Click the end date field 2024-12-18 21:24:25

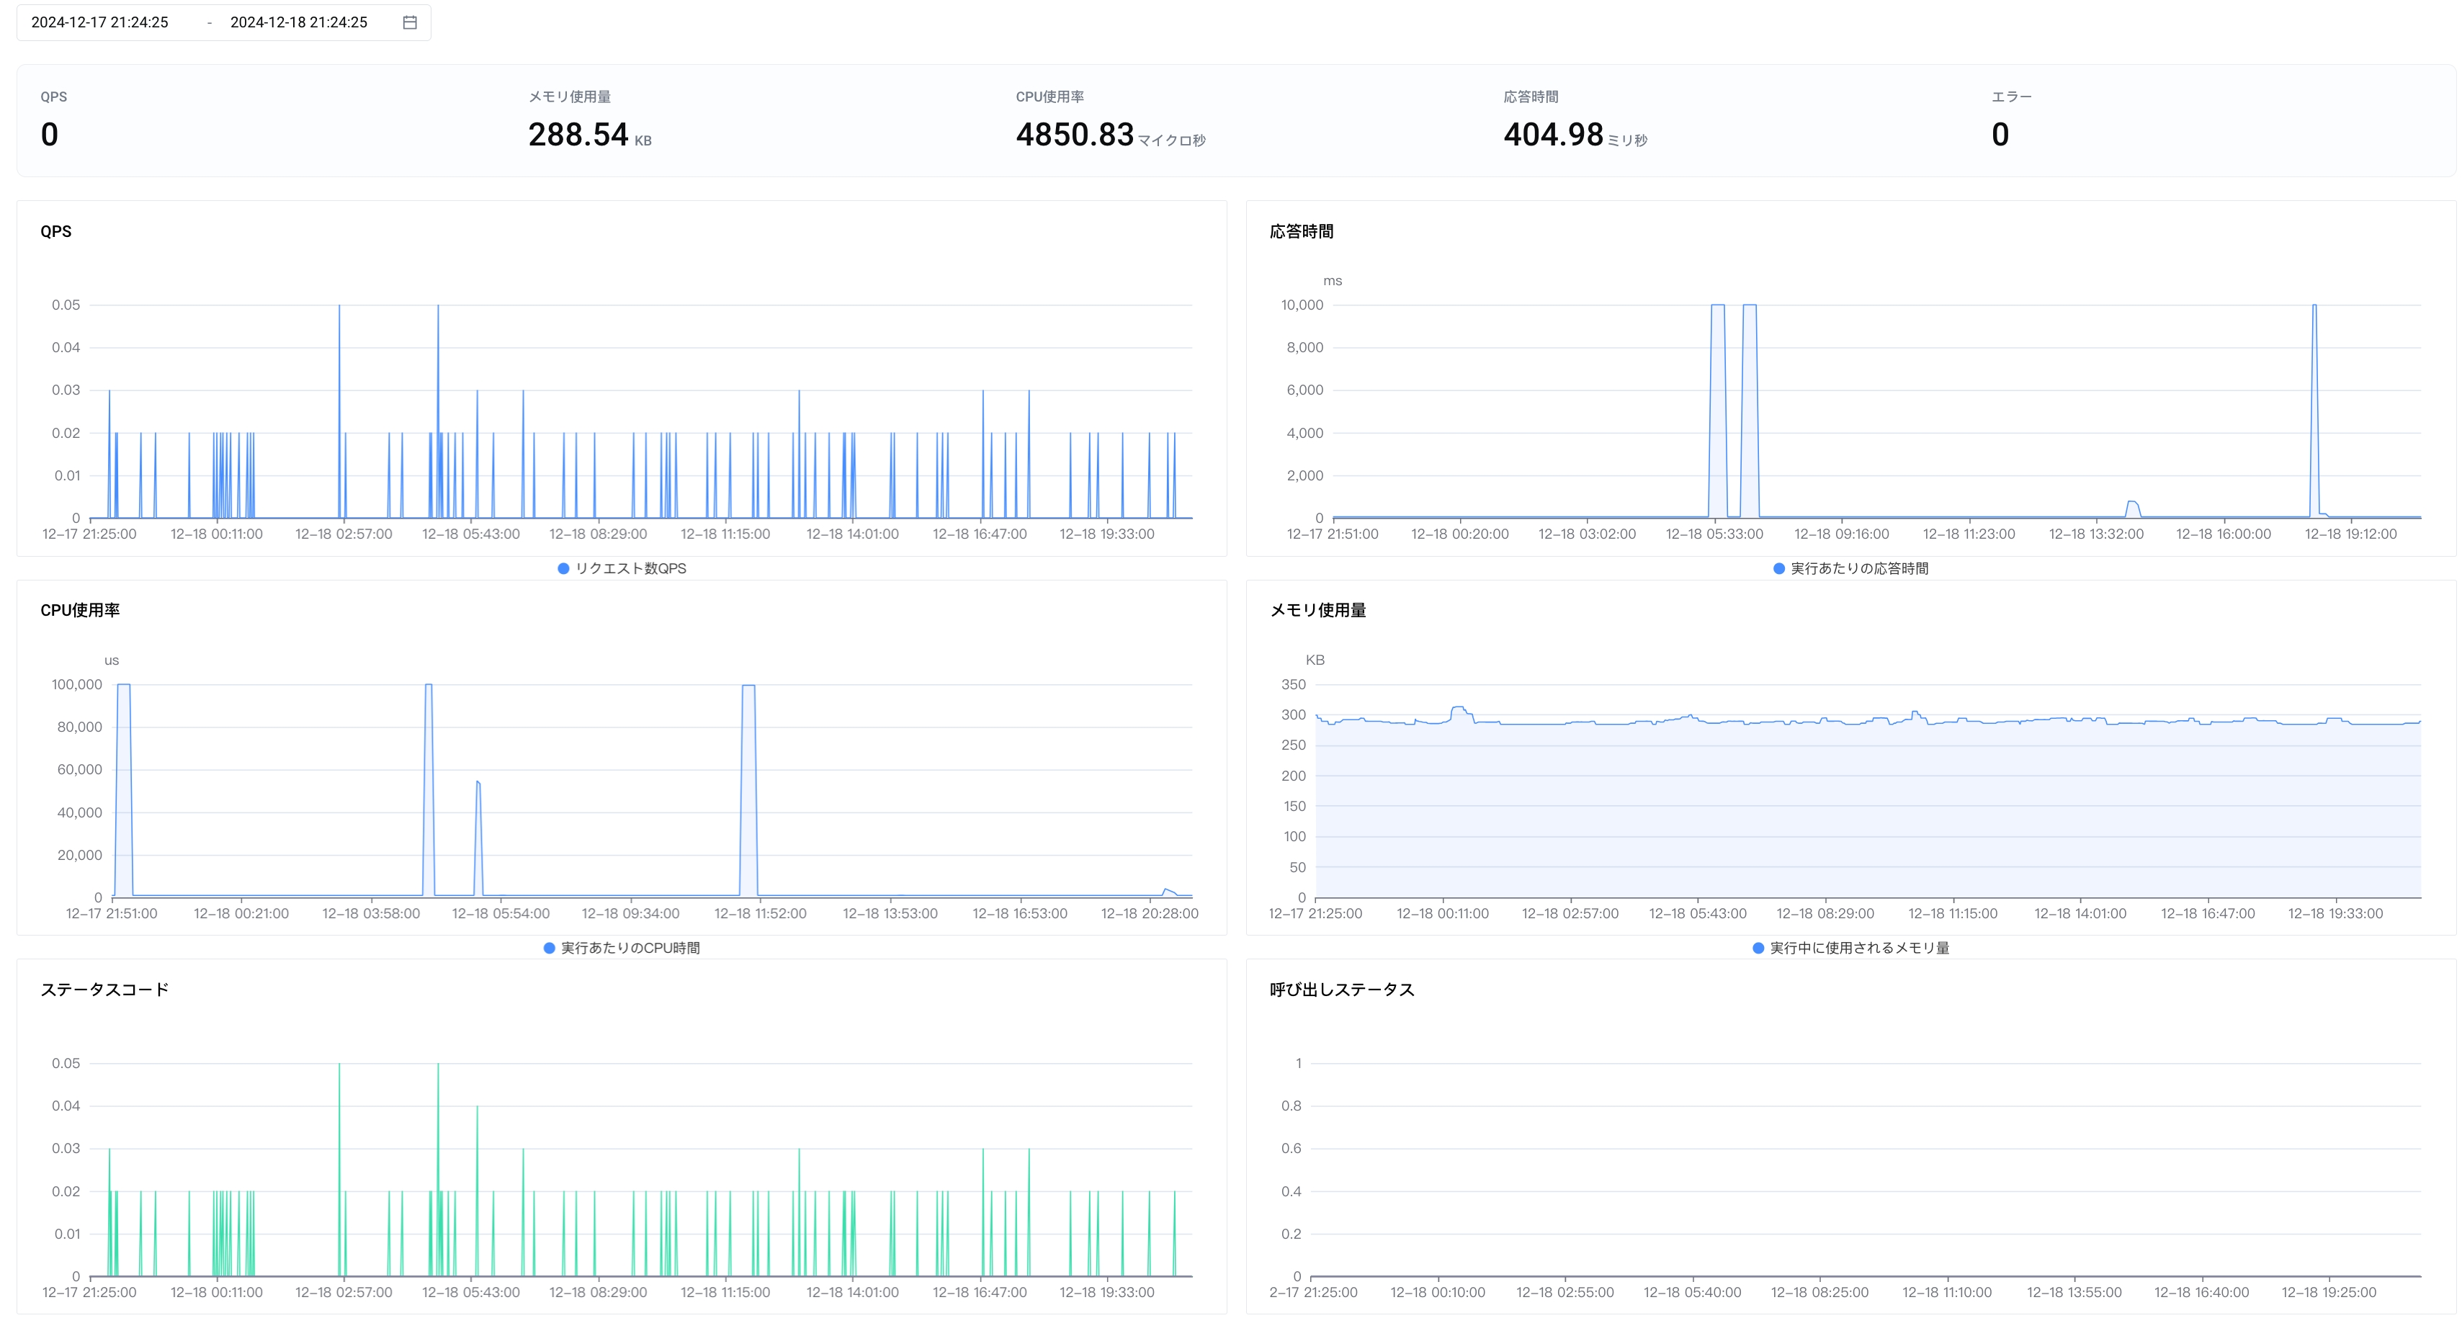(x=298, y=22)
